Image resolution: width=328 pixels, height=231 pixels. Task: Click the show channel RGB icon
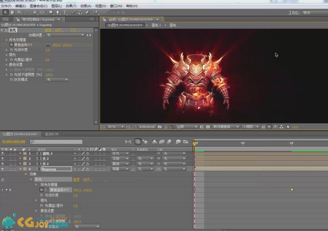click(x=172, y=127)
